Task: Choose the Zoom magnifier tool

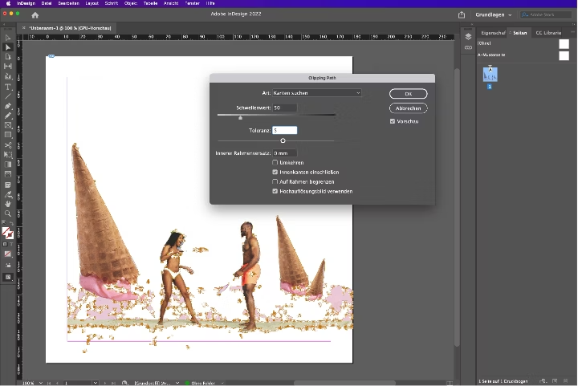Action: 8,213
